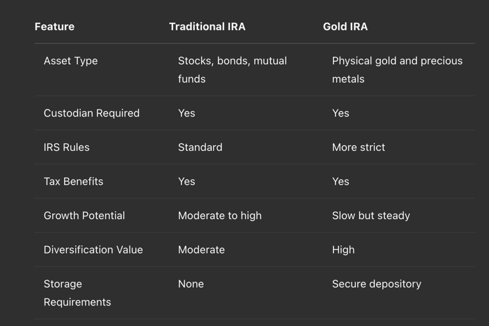This screenshot has width=489, height=326.
Task: Click the Feature column header
Action: (x=54, y=27)
